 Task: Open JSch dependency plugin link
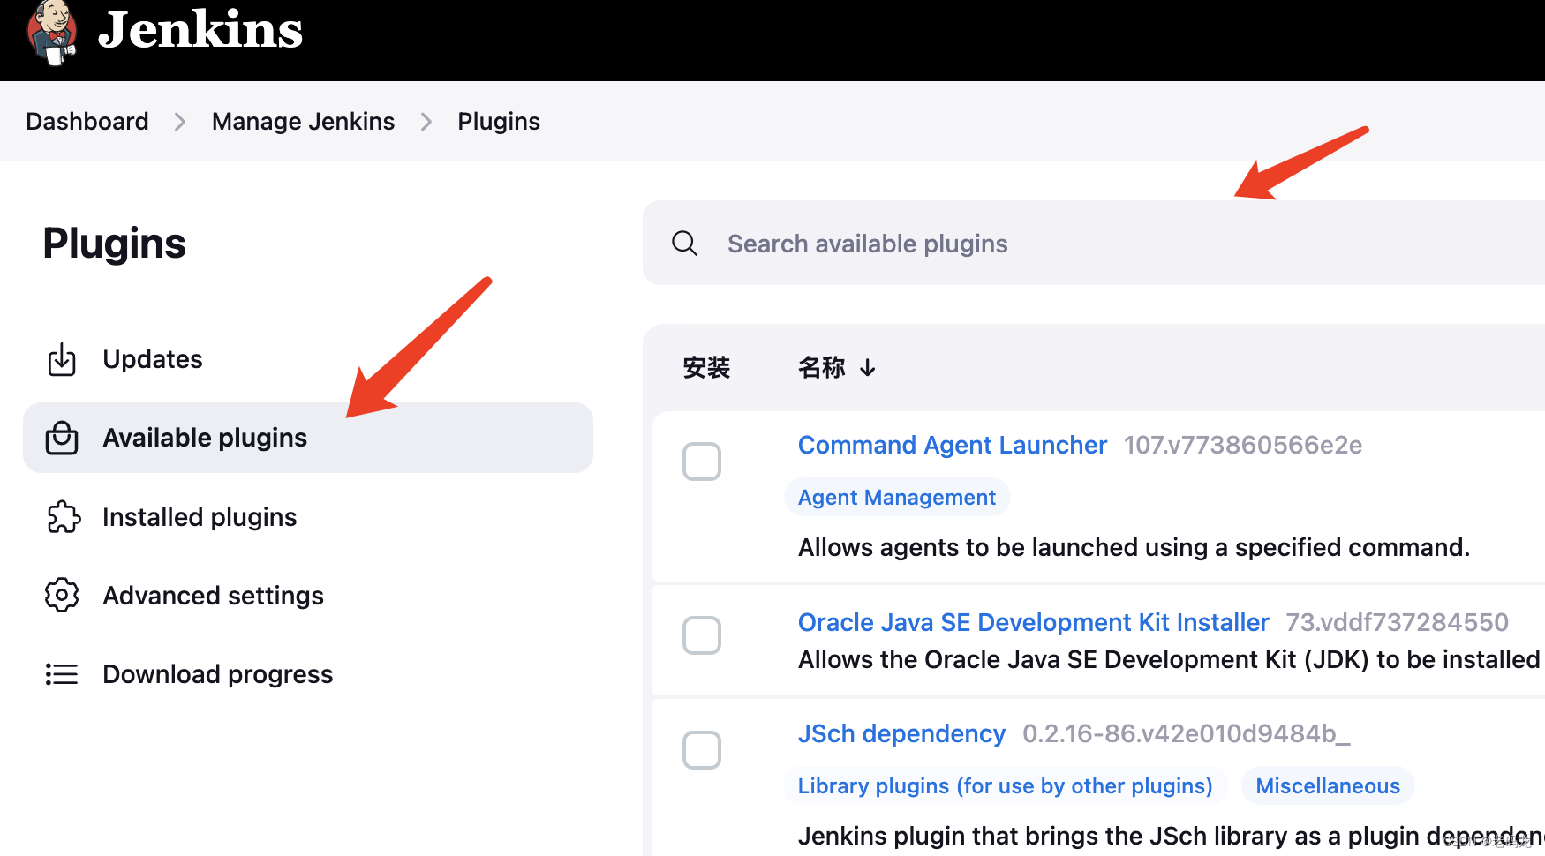901,734
